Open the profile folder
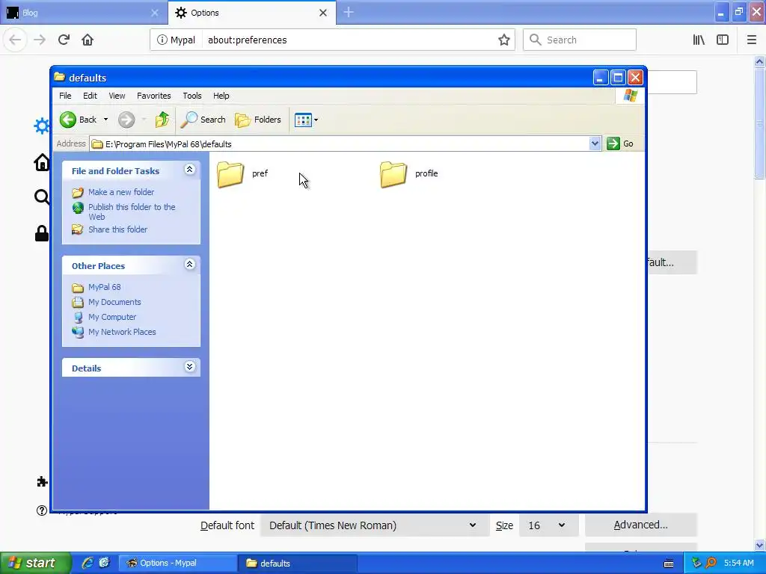The height and width of the screenshot is (574, 766). coord(409,173)
